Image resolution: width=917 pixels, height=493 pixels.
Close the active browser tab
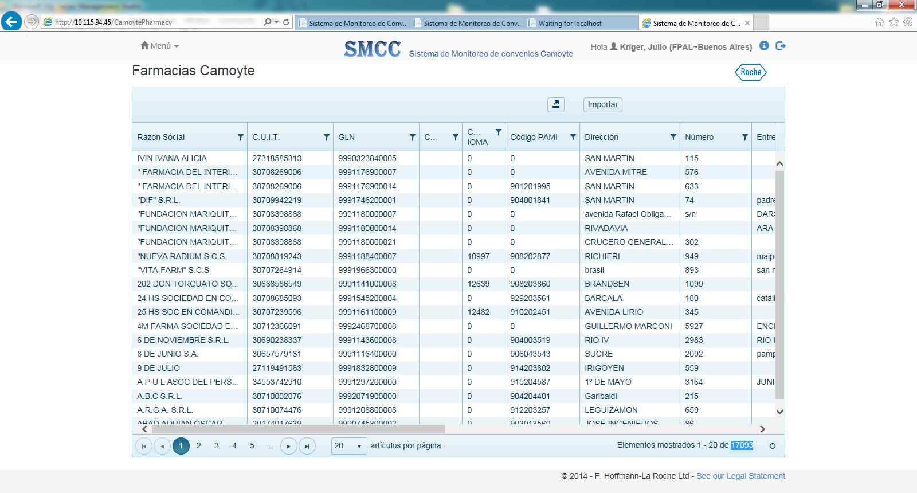point(747,23)
